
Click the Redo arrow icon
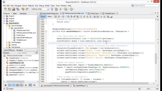(x=27, y=9)
